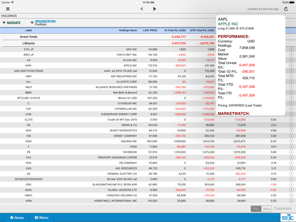Screen dimensions: 296x222
Task: Open Menu in the bottom bar
Action: pos(41,218)
